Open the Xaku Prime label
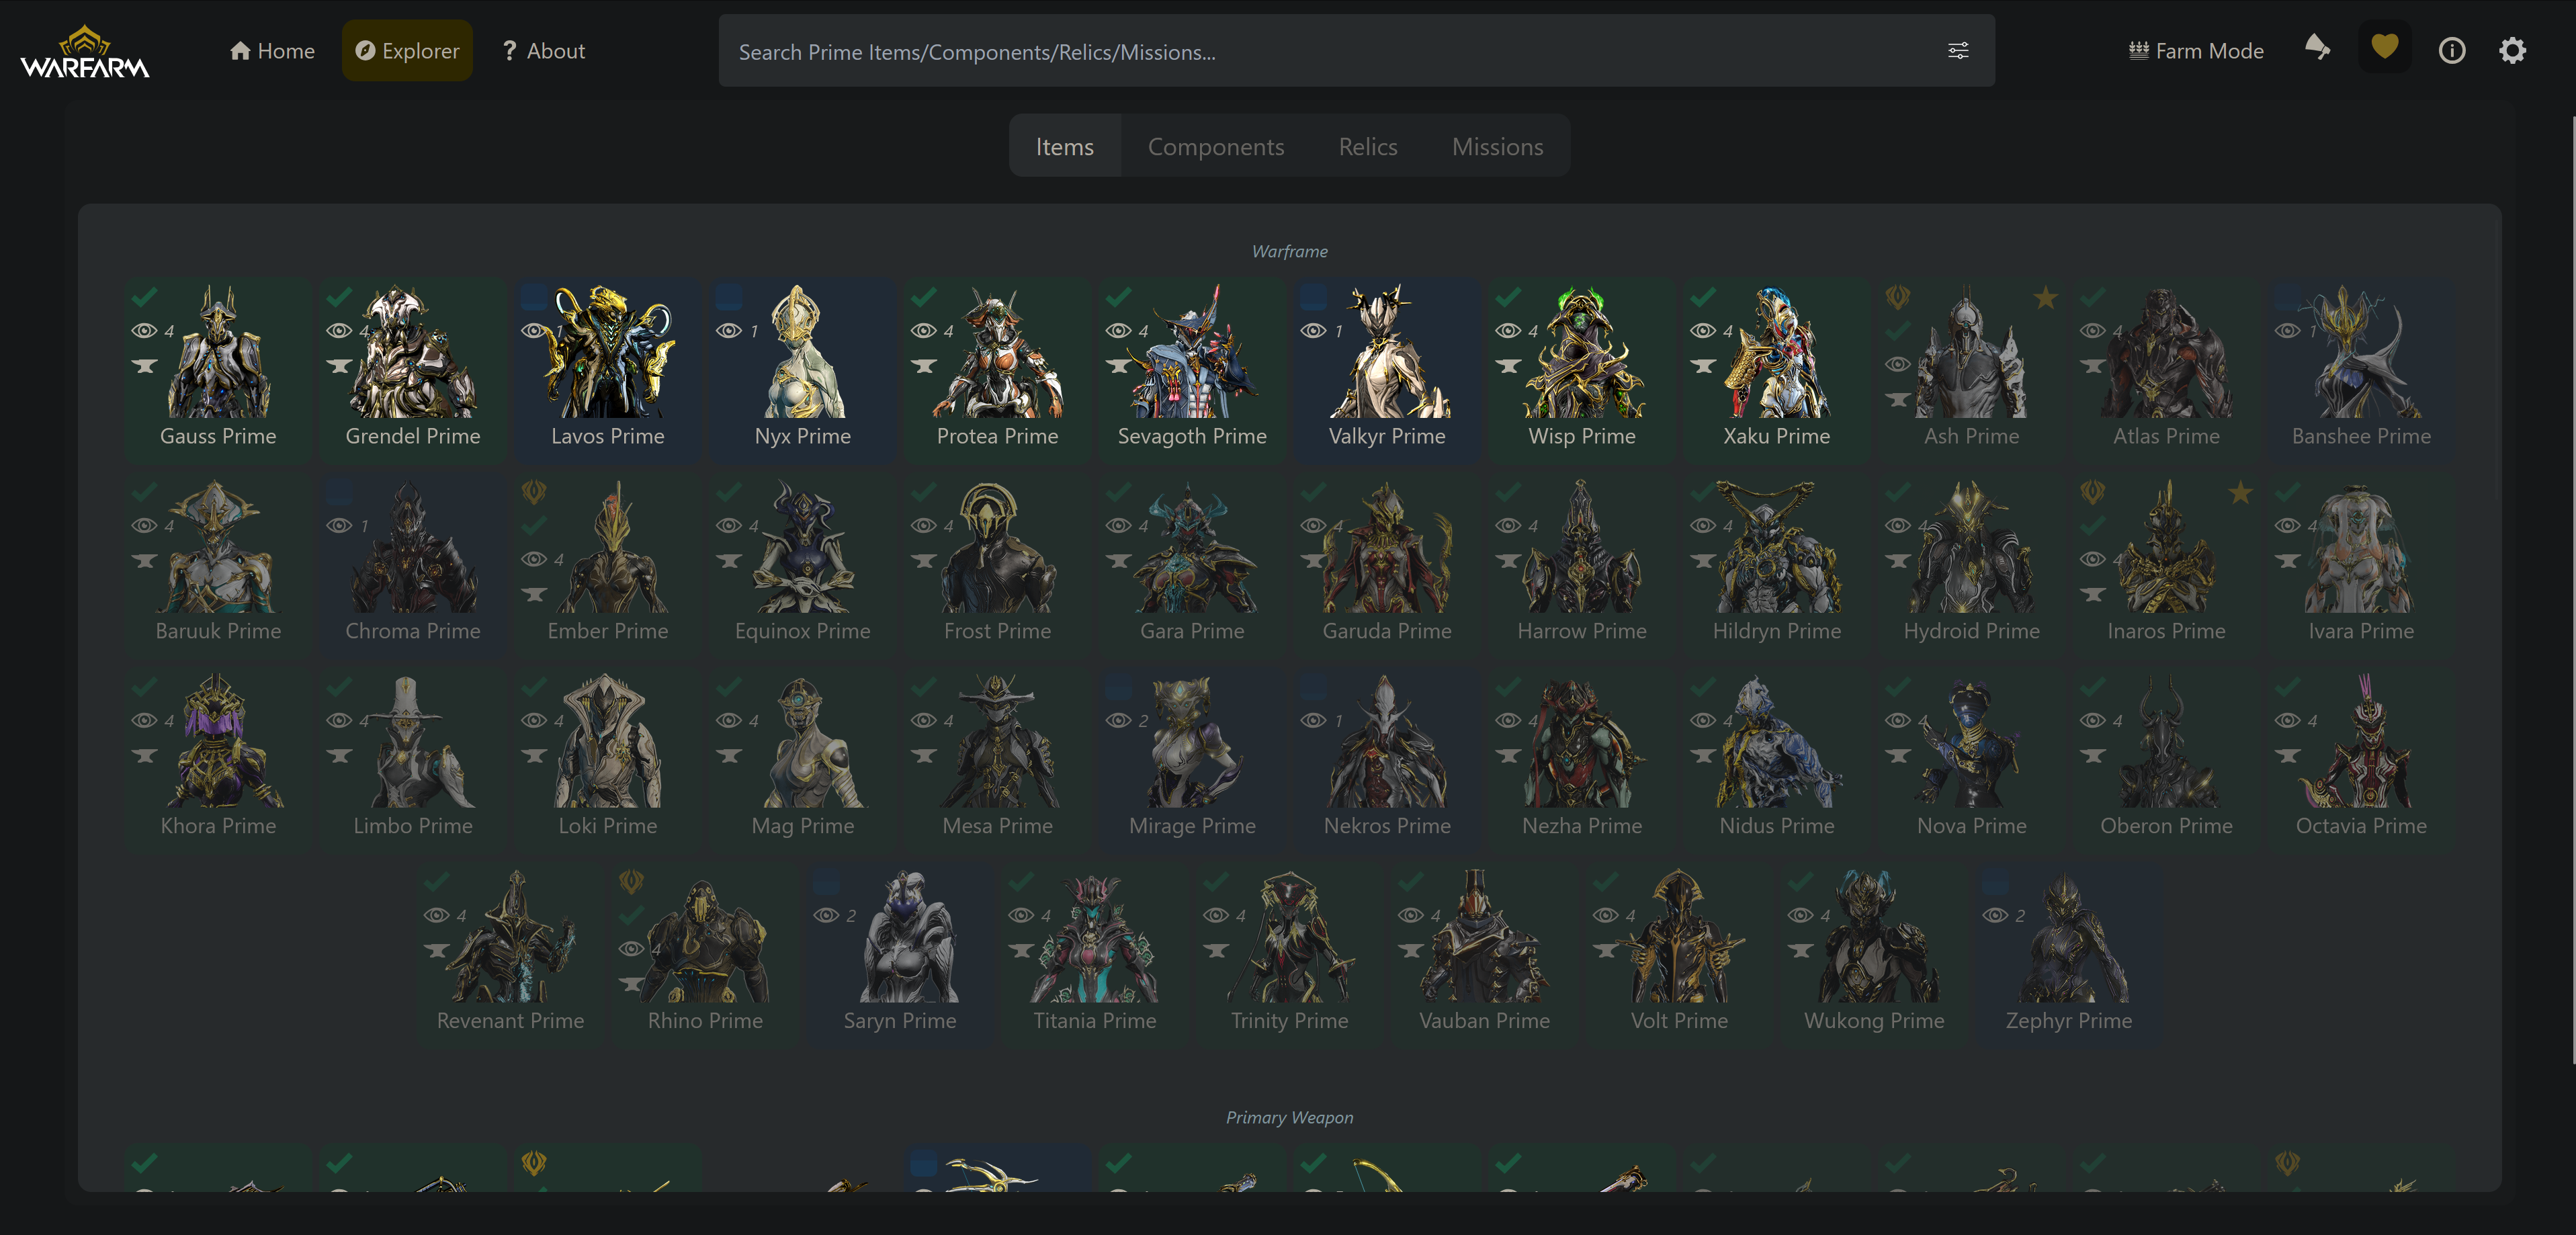The height and width of the screenshot is (1235, 2576). point(1776,436)
